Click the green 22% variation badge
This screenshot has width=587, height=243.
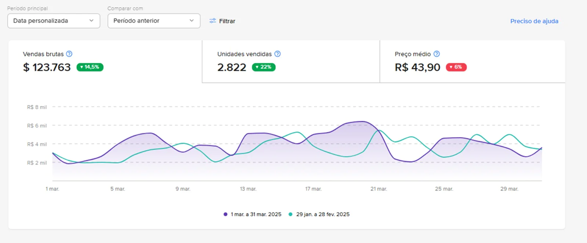coord(263,67)
